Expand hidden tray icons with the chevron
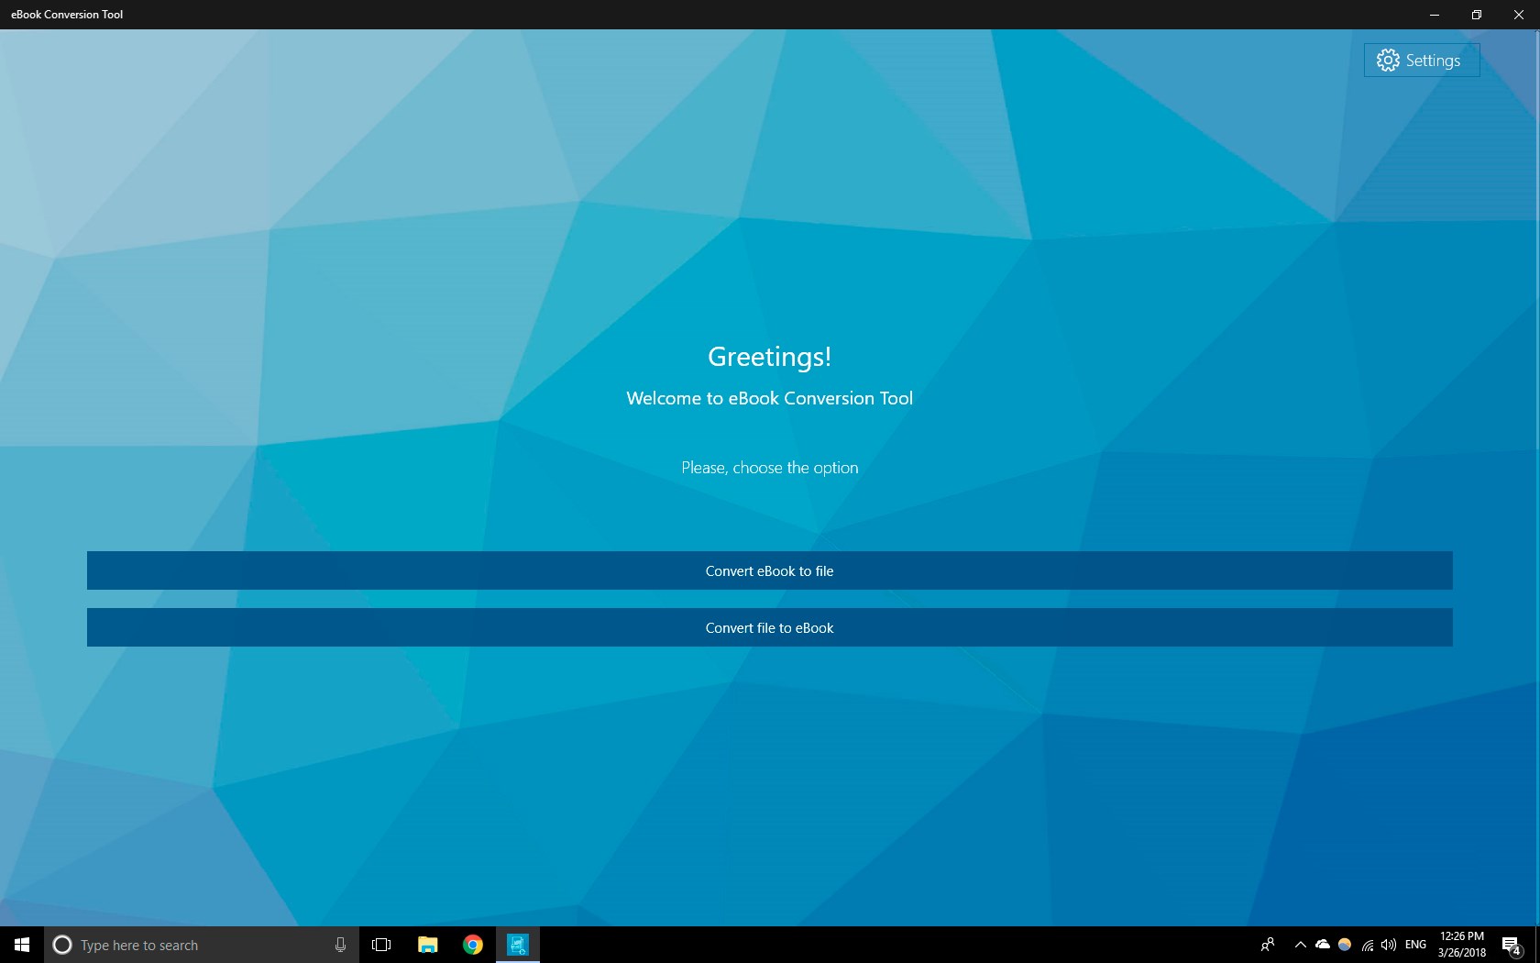The width and height of the screenshot is (1540, 963). pyautogui.click(x=1299, y=944)
